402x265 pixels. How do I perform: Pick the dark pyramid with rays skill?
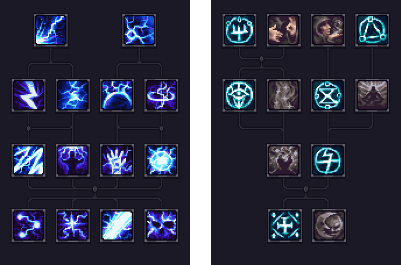click(372, 95)
